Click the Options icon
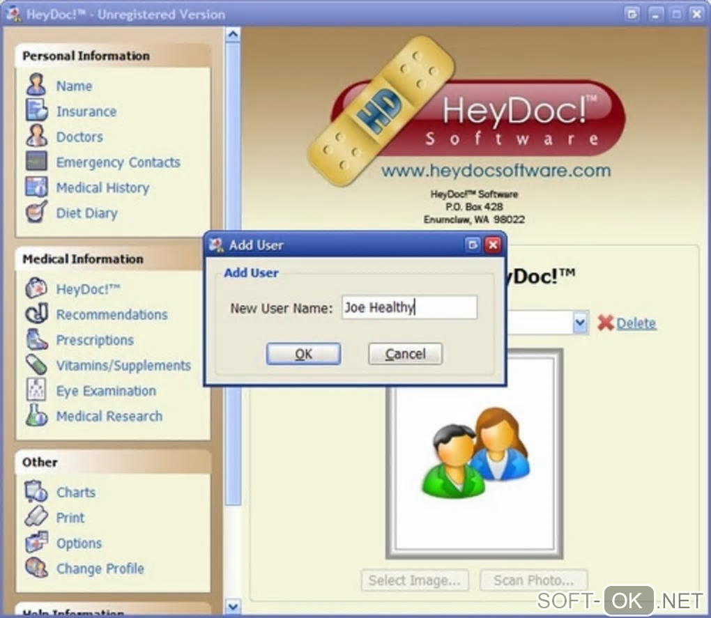Image resolution: width=711 pixels, height=618 pixels. click(x=36, y=542)
